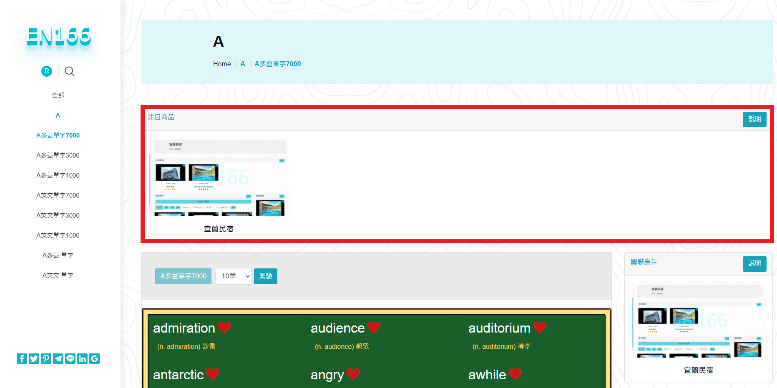The height and width of the screenshot is (388, 777).
Task: Open the 10筆 quantity dropdown
Action: [234, 276]
